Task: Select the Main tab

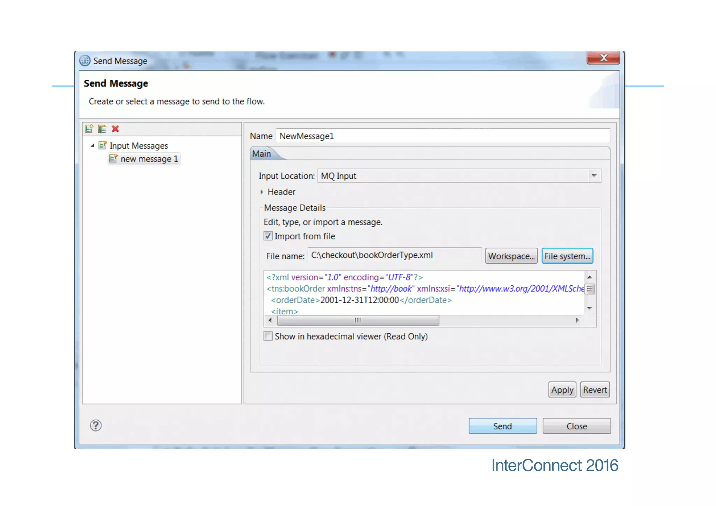Action: pyautogui.click(x=262, y=154)
